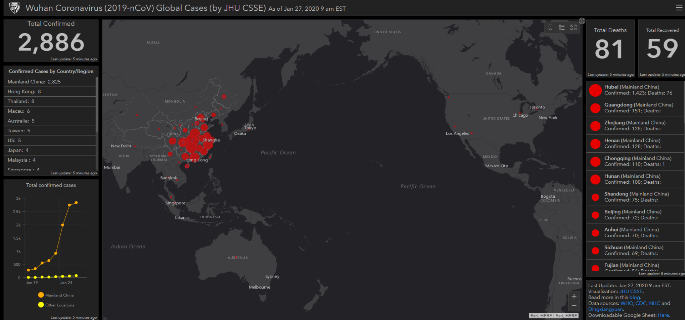Show the map legend list icon

pos(562,27)
